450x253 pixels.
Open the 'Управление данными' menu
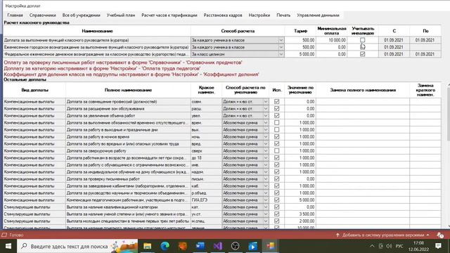coord(318,15)
